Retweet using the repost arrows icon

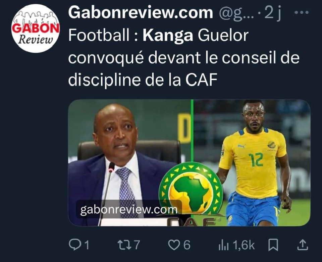pos(124,245)
